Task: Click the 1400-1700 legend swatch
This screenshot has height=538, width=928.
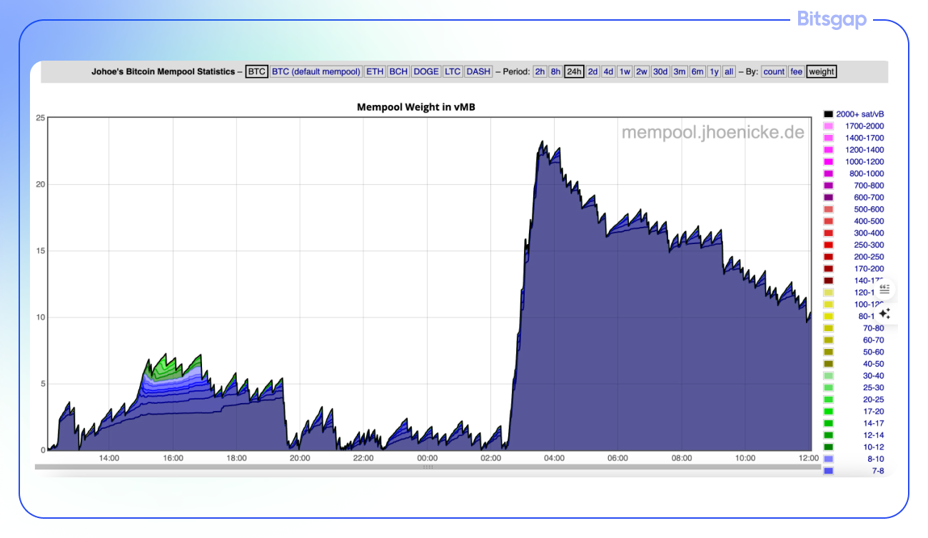Action: click(x=829, y=138)
